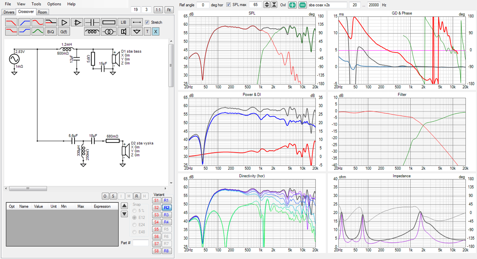Viewport: 477px width, 259px height.
Task: Insert a blue high-pass filter block
Action: [x=25, y=22]
